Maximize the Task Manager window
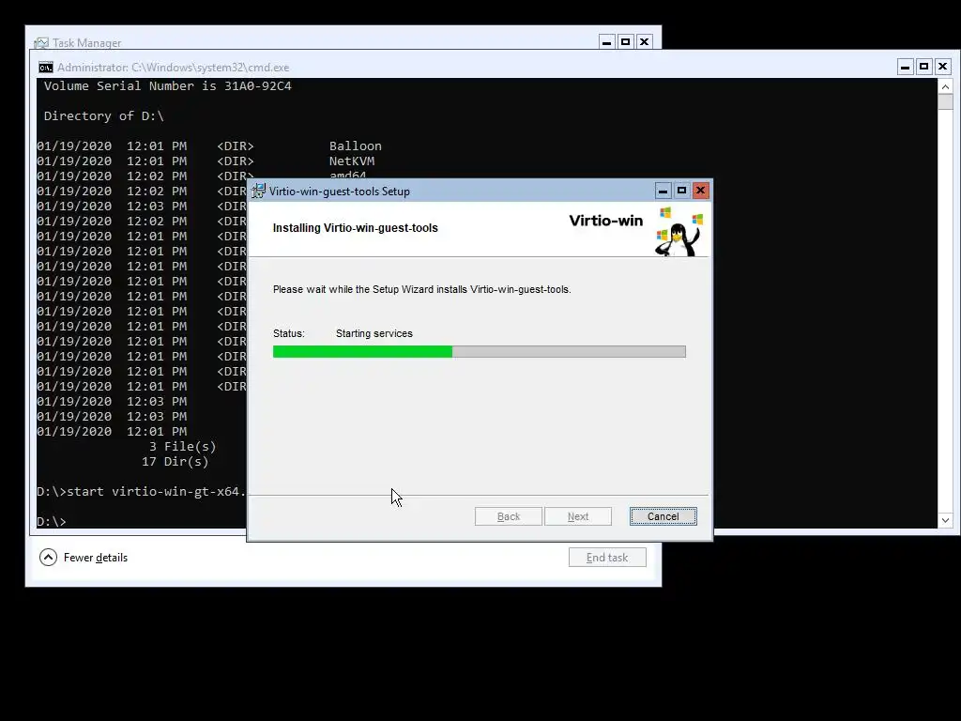Image resolution: width=961 pixels, height=721 pixels. pos(625,41)
